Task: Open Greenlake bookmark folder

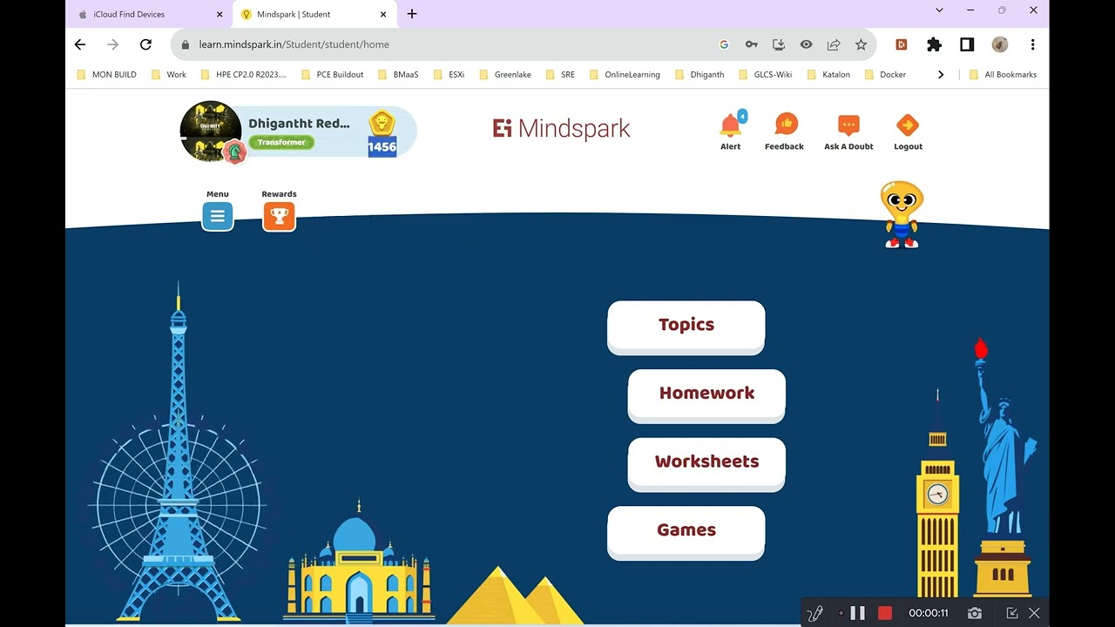Action: point(505,75)
